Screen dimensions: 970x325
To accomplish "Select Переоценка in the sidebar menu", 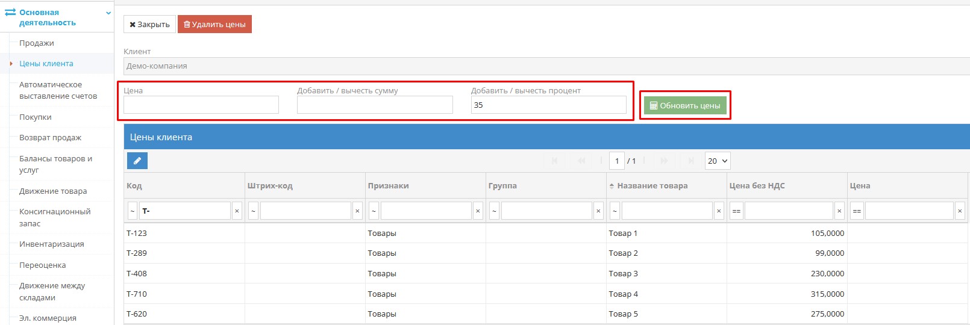I will pyautogui.click(x=43, y=265).
